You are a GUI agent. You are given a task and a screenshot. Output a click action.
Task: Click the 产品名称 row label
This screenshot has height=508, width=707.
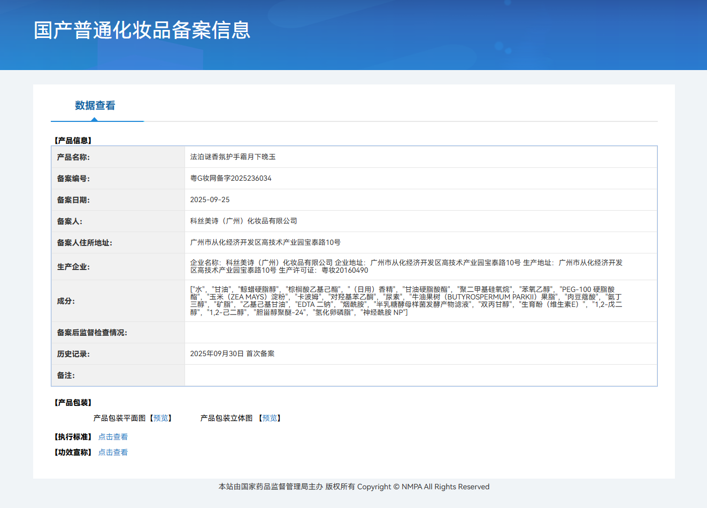pos(73,157)
